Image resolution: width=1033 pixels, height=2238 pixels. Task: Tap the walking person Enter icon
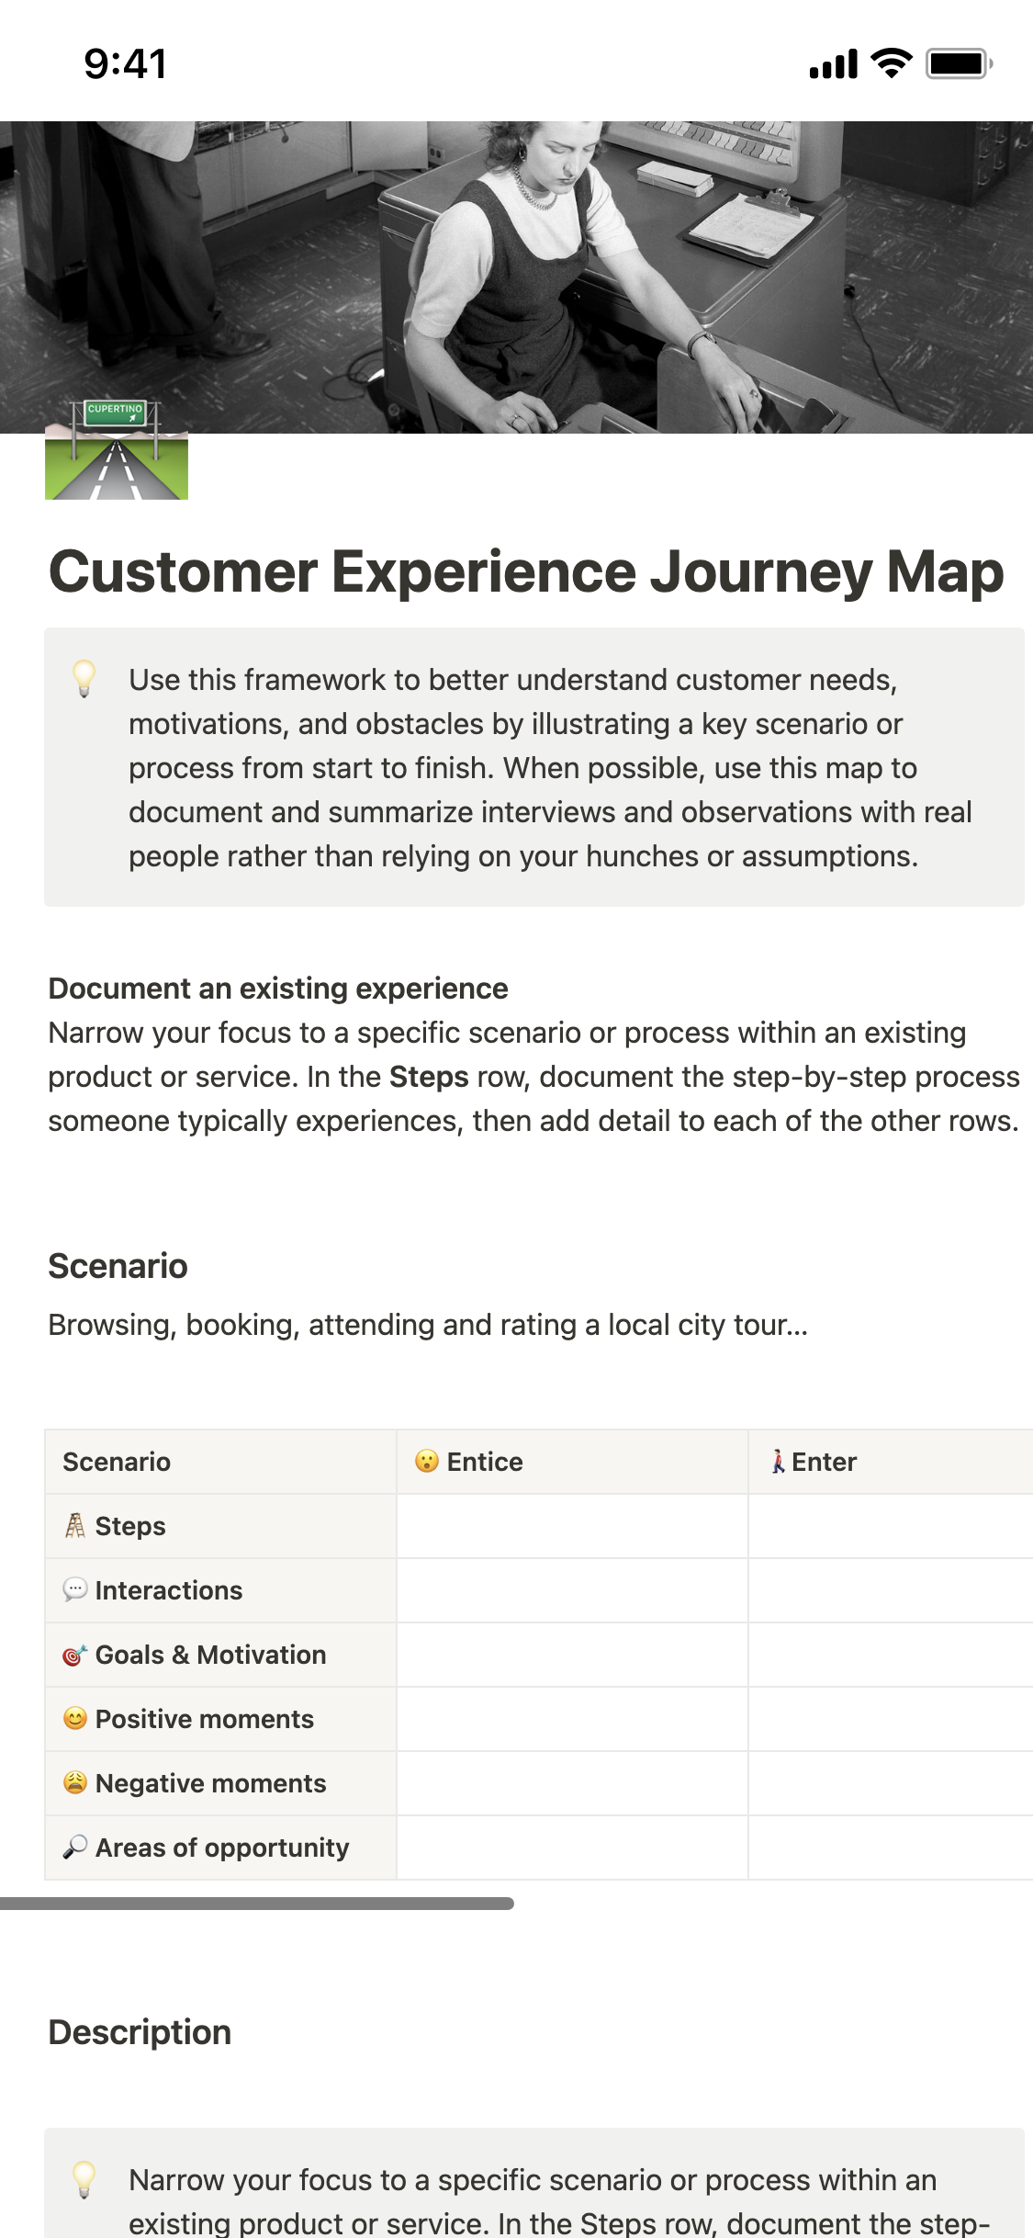pyautogui.click(x=778, y=1462)
